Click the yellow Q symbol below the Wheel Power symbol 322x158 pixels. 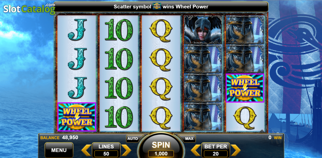click(x=245, y=117)
